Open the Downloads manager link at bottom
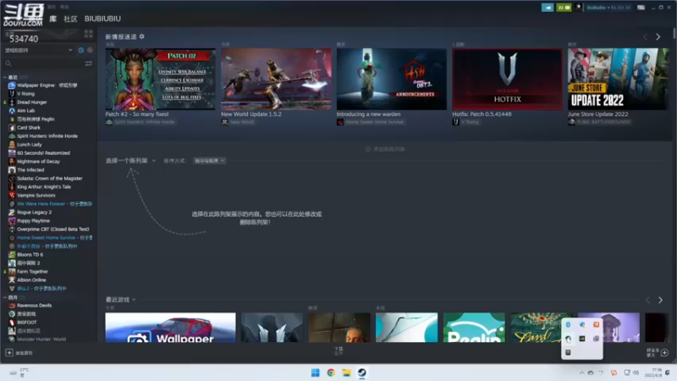Image resolution: width=677 pixels, height=381 pixels. point(339,351)
